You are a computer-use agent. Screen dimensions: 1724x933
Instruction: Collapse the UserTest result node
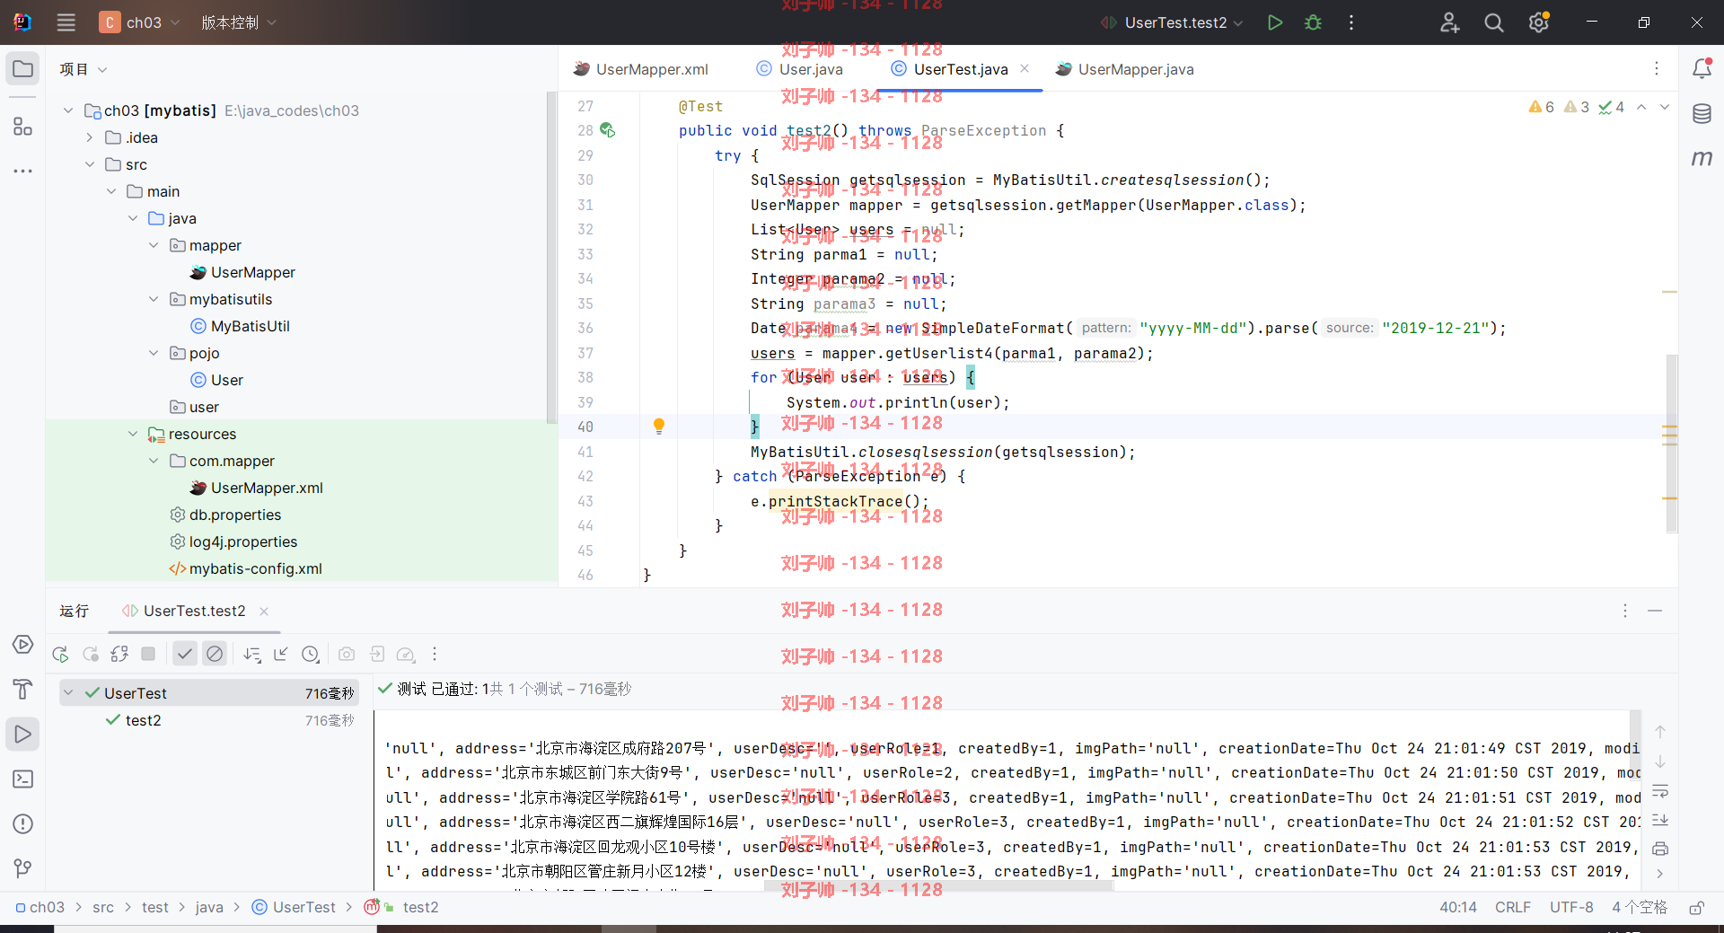tap(68, 692)
